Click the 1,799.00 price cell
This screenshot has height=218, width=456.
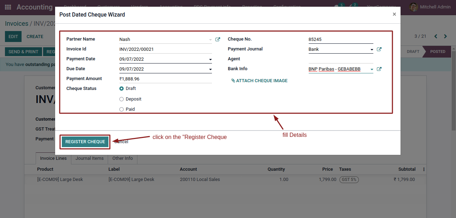click(x=327, y=180)
